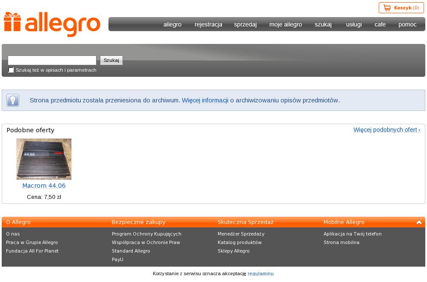Image resolution: width=427 pixels, height=282 pixels.
Task: Open Program Ochrony Kupujących link
Action: pos(146,234)
